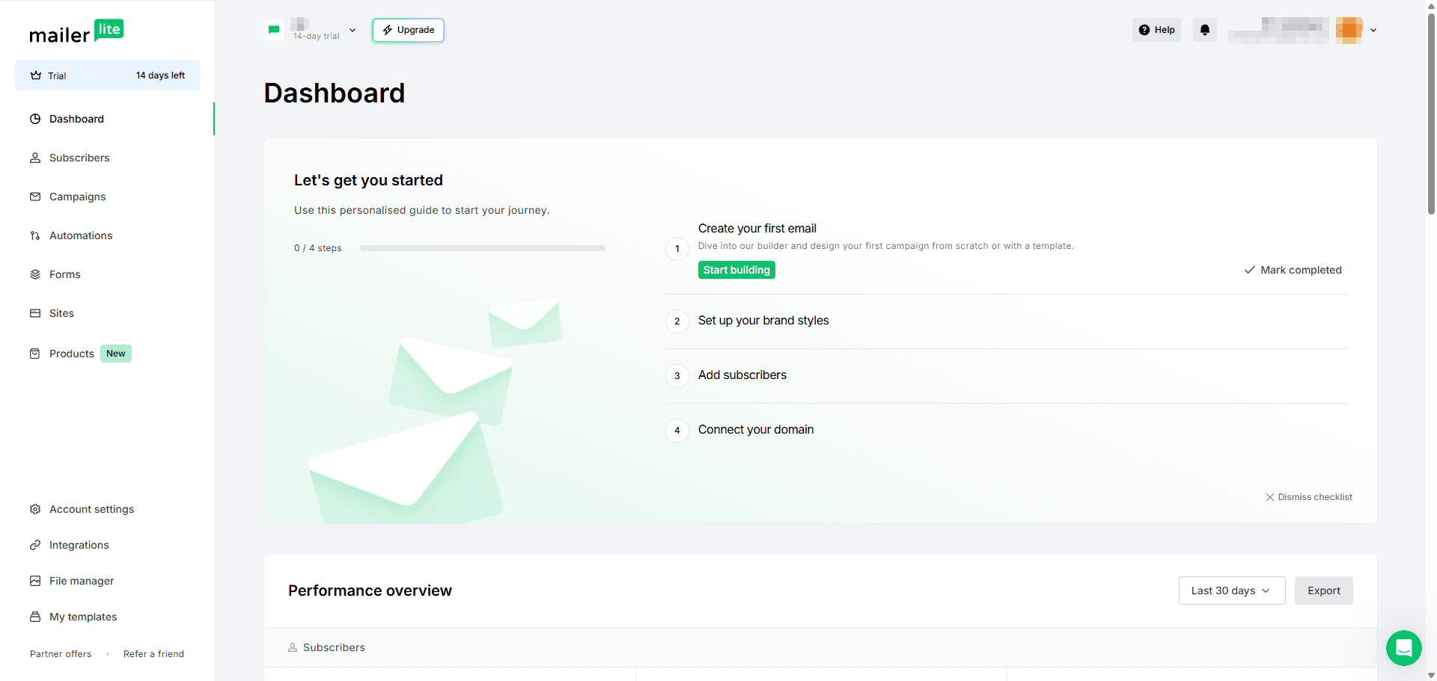Click step number 3 circle
Screen dimensions: 1437x681
tap(677, 376)
